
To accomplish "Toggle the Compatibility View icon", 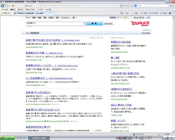I will tap(124, 6).
